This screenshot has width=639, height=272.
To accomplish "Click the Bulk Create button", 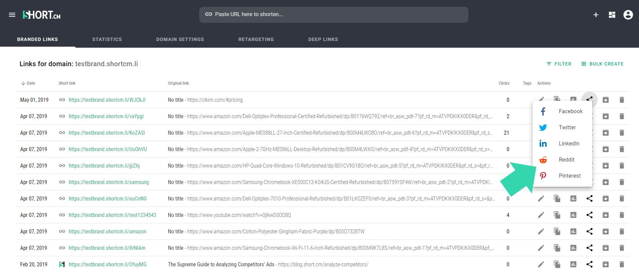I will [602, 64].
